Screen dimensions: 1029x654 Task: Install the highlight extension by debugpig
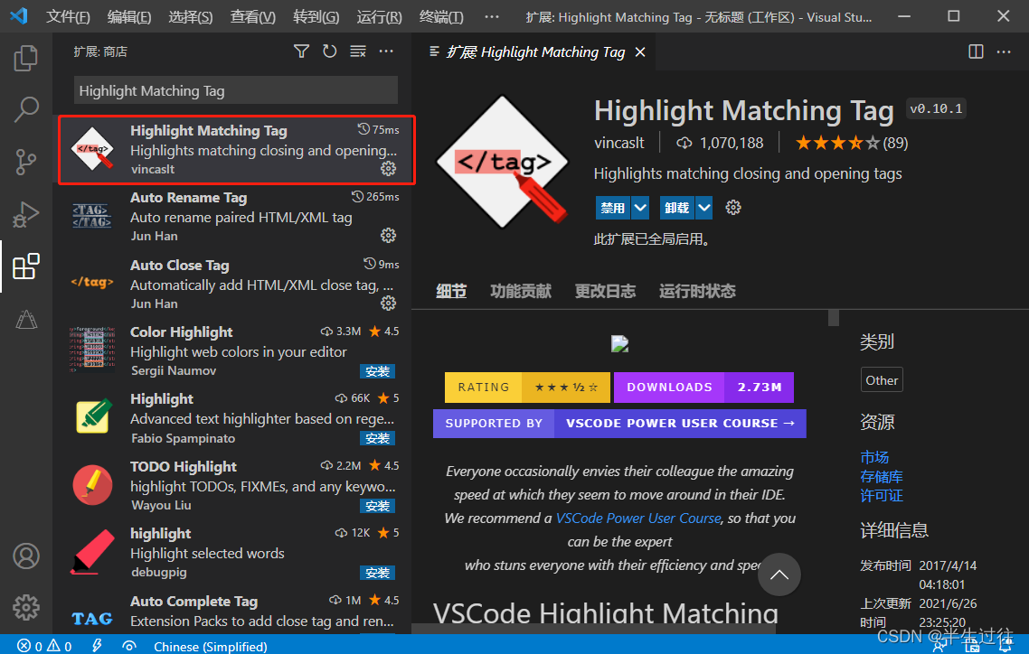coord(377,573)
